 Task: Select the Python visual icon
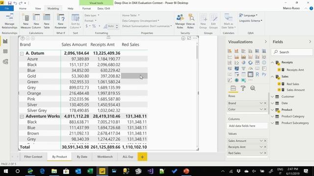(x=264, y=74)
